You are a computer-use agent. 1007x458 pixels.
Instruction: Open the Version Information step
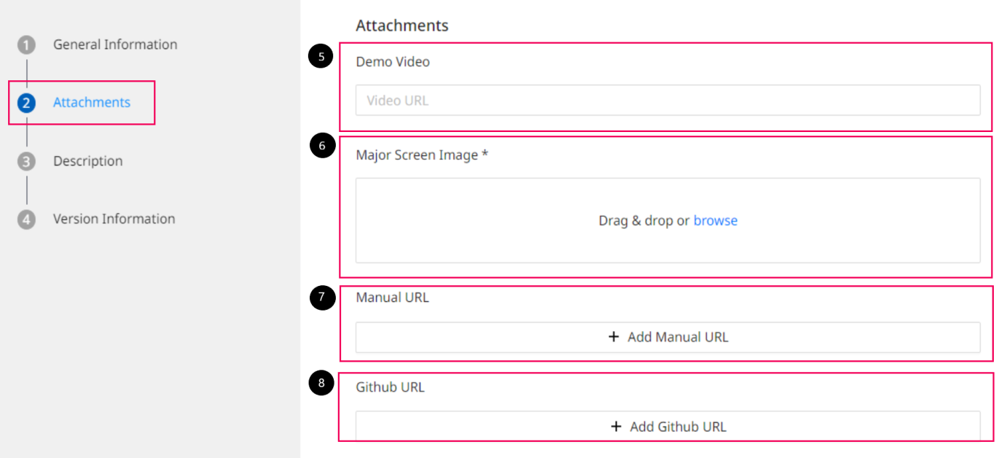pyautogui.click(x=114, y=219)
